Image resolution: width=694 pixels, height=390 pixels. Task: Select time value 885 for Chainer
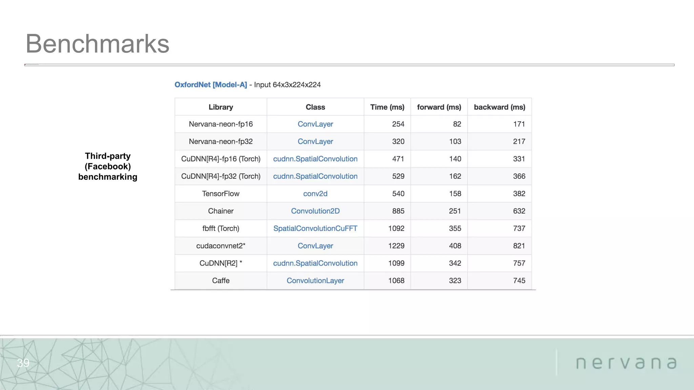click(x=398, y=211)
